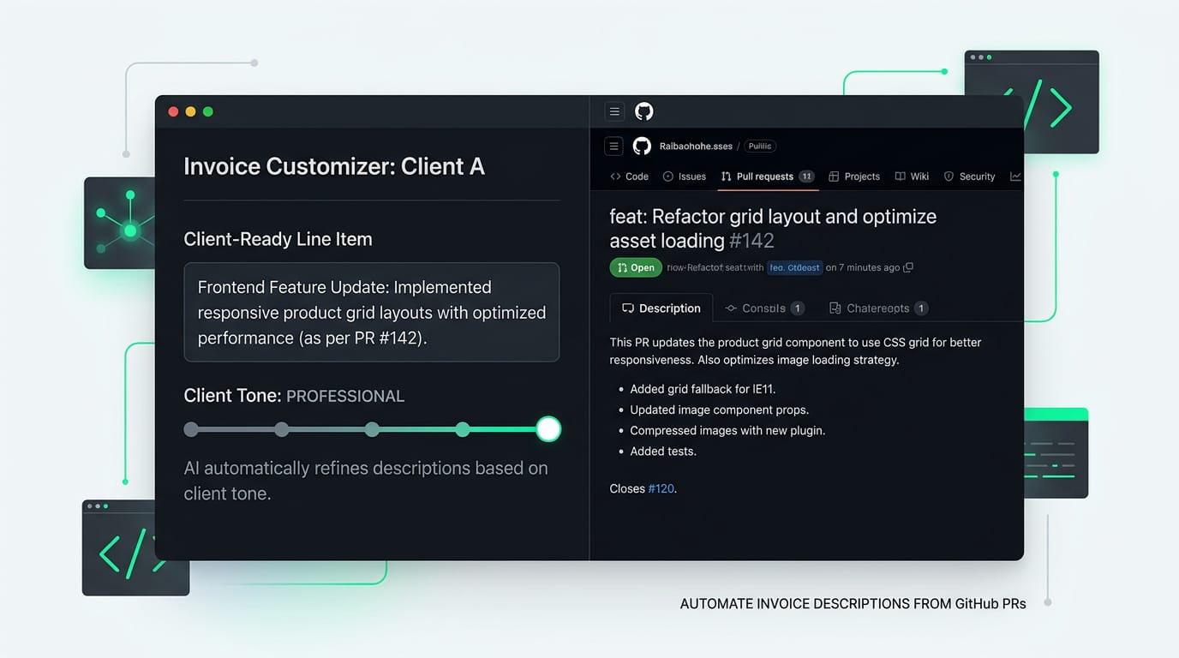Click the Projects board icon
The image size is (1179, 658).
click(835, 176)
